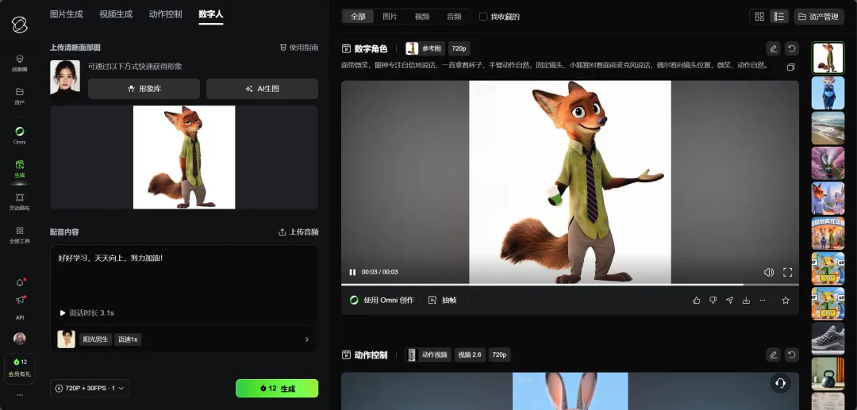Switch to the 图片生成 tab
The image size is (857, 410).
[66, 14]
